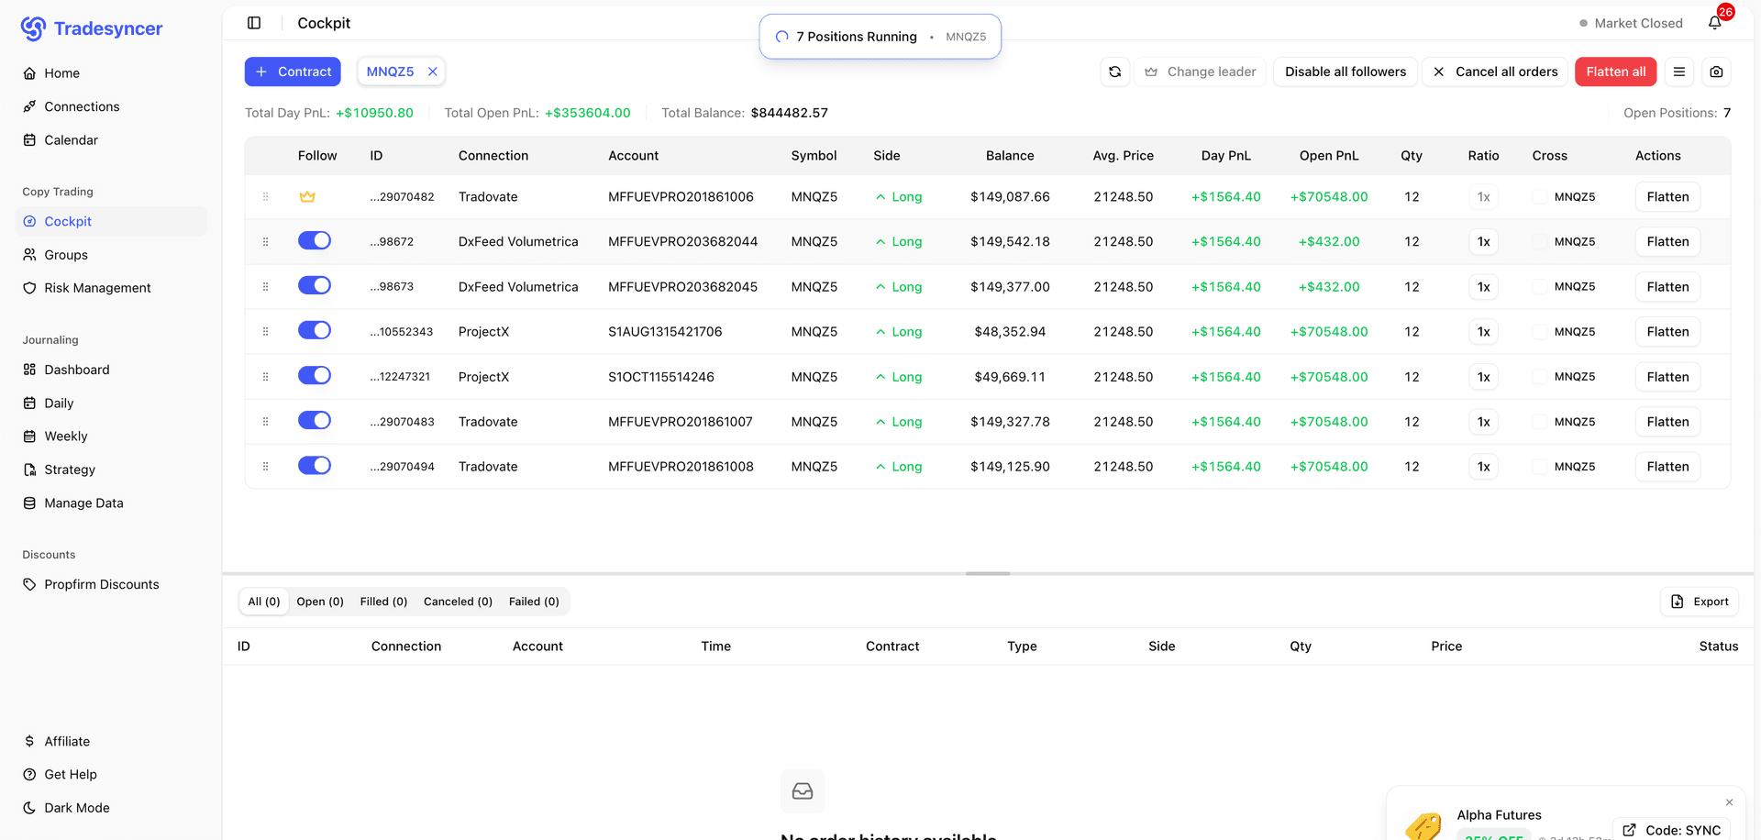
Task: Click the Flatten all button
Action: pos(1615,72)
